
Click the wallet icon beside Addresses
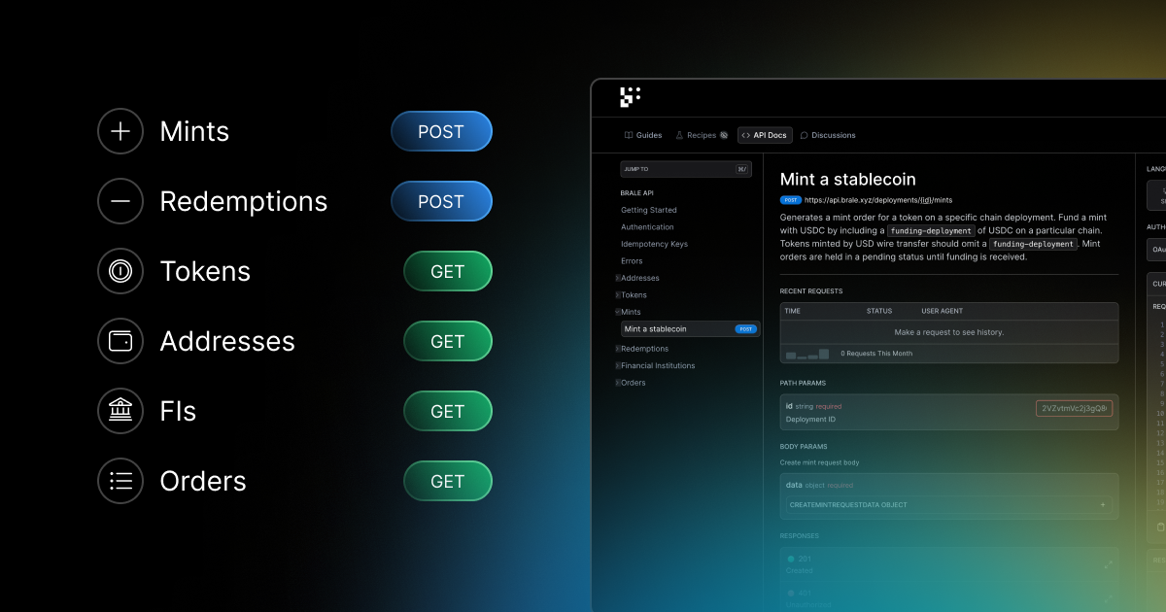tap(120, 341)
